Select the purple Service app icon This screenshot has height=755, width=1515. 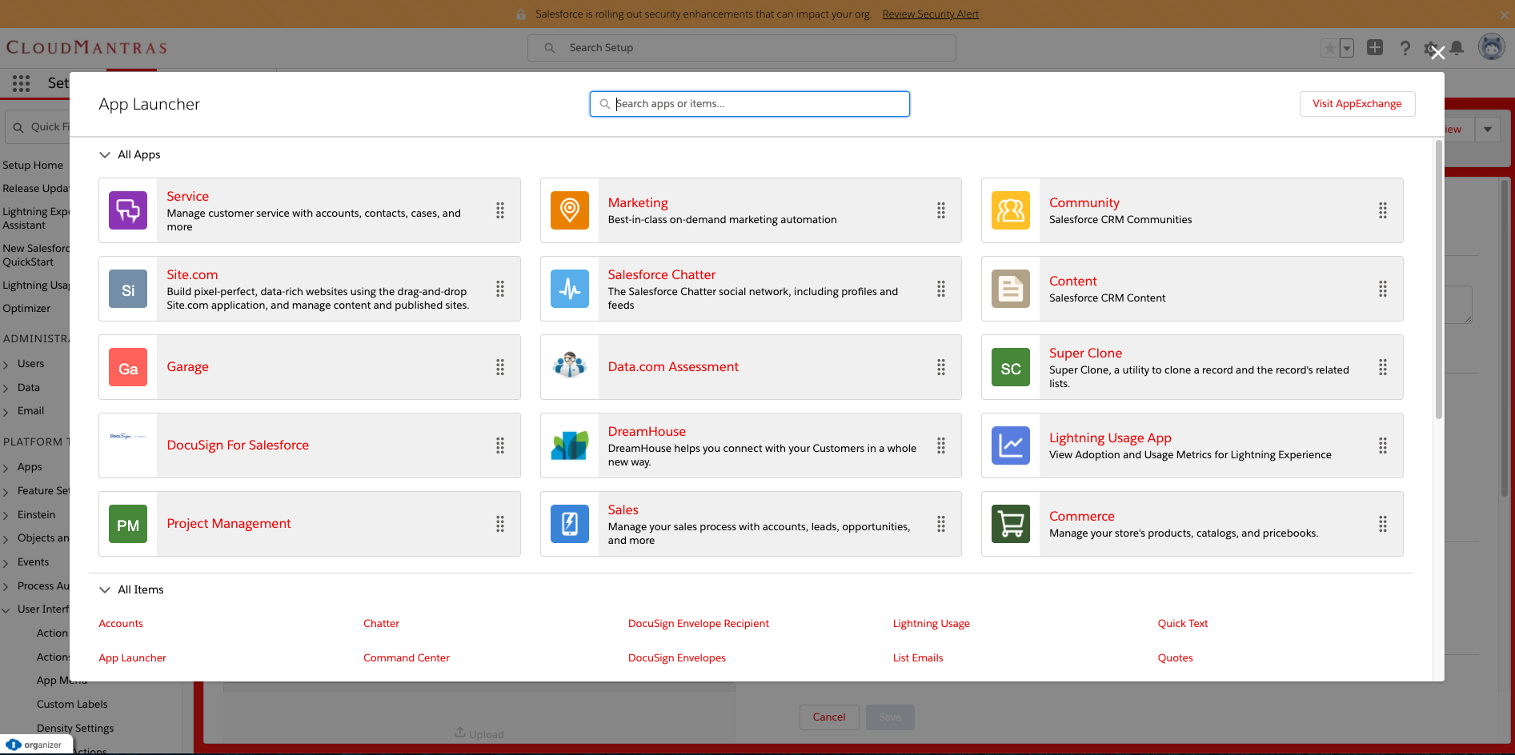(128, 210)
